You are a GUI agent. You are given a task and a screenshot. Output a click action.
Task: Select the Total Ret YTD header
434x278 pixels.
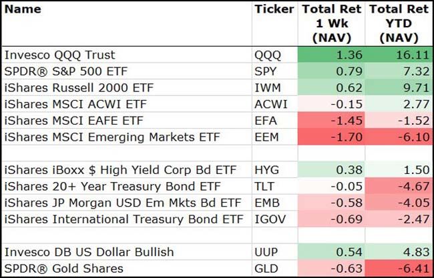point(399,23)
